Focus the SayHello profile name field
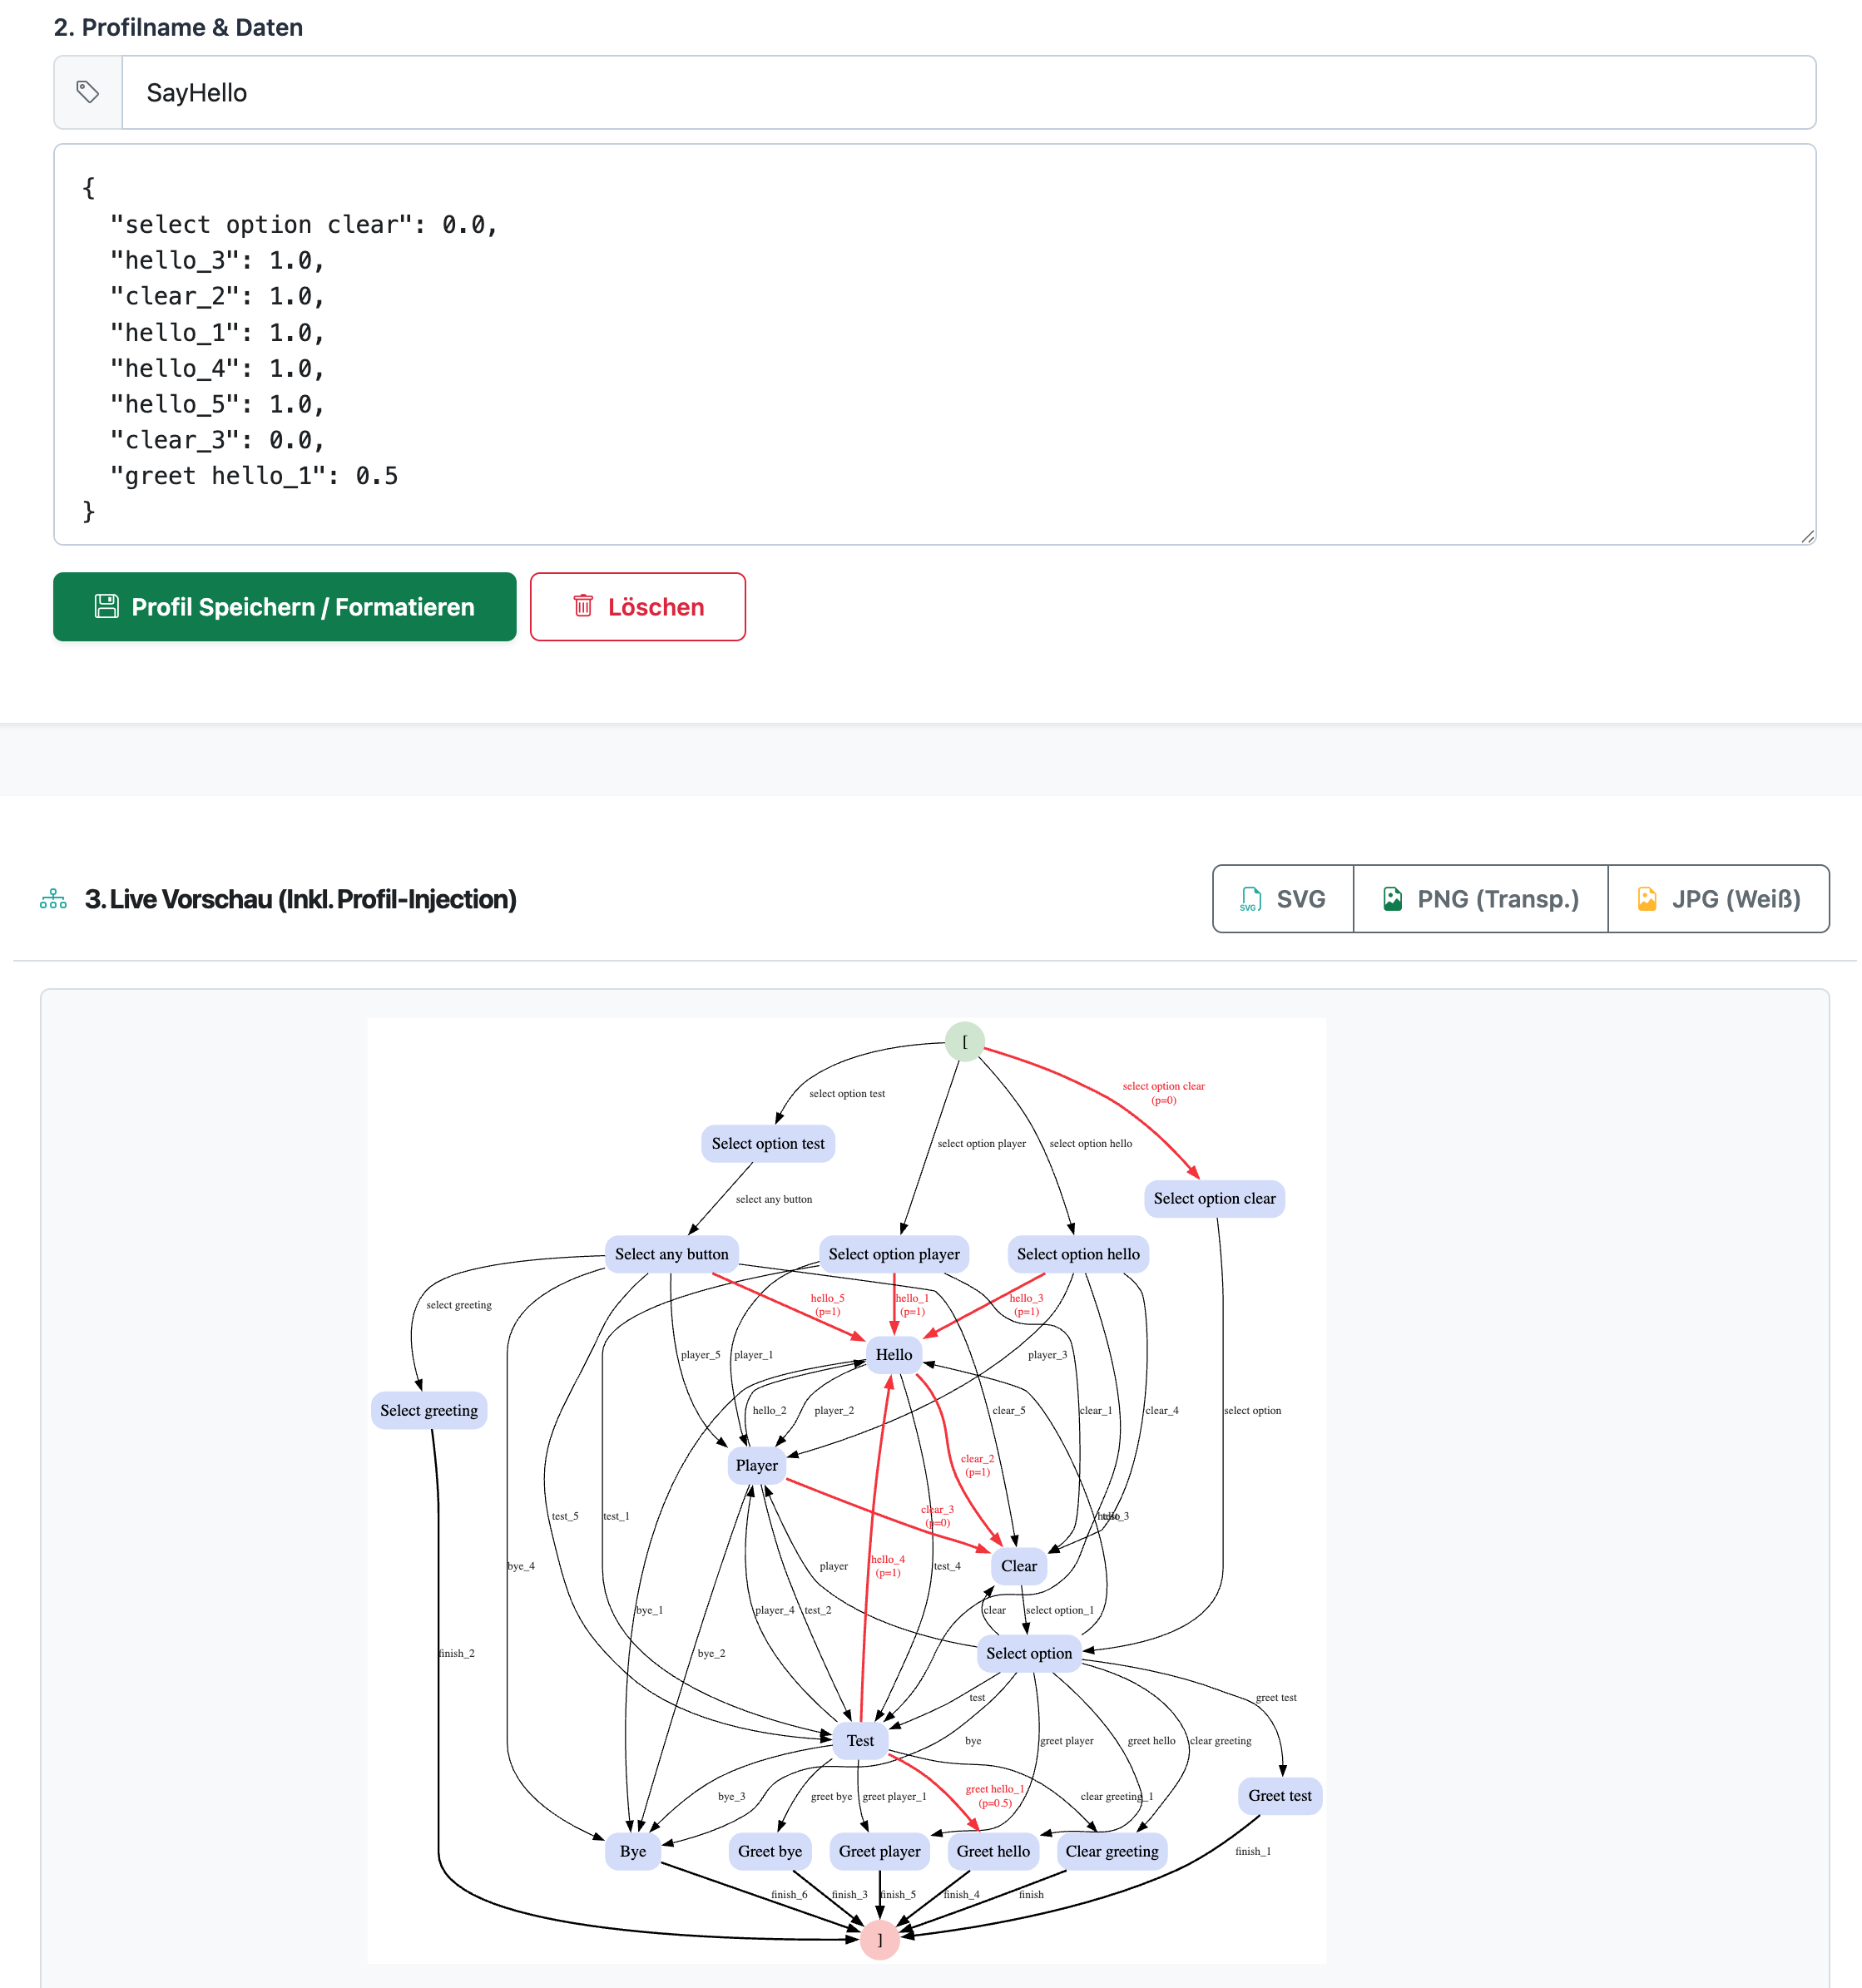The height and width of the screenshot is (1988, 1862). (968, 92)
